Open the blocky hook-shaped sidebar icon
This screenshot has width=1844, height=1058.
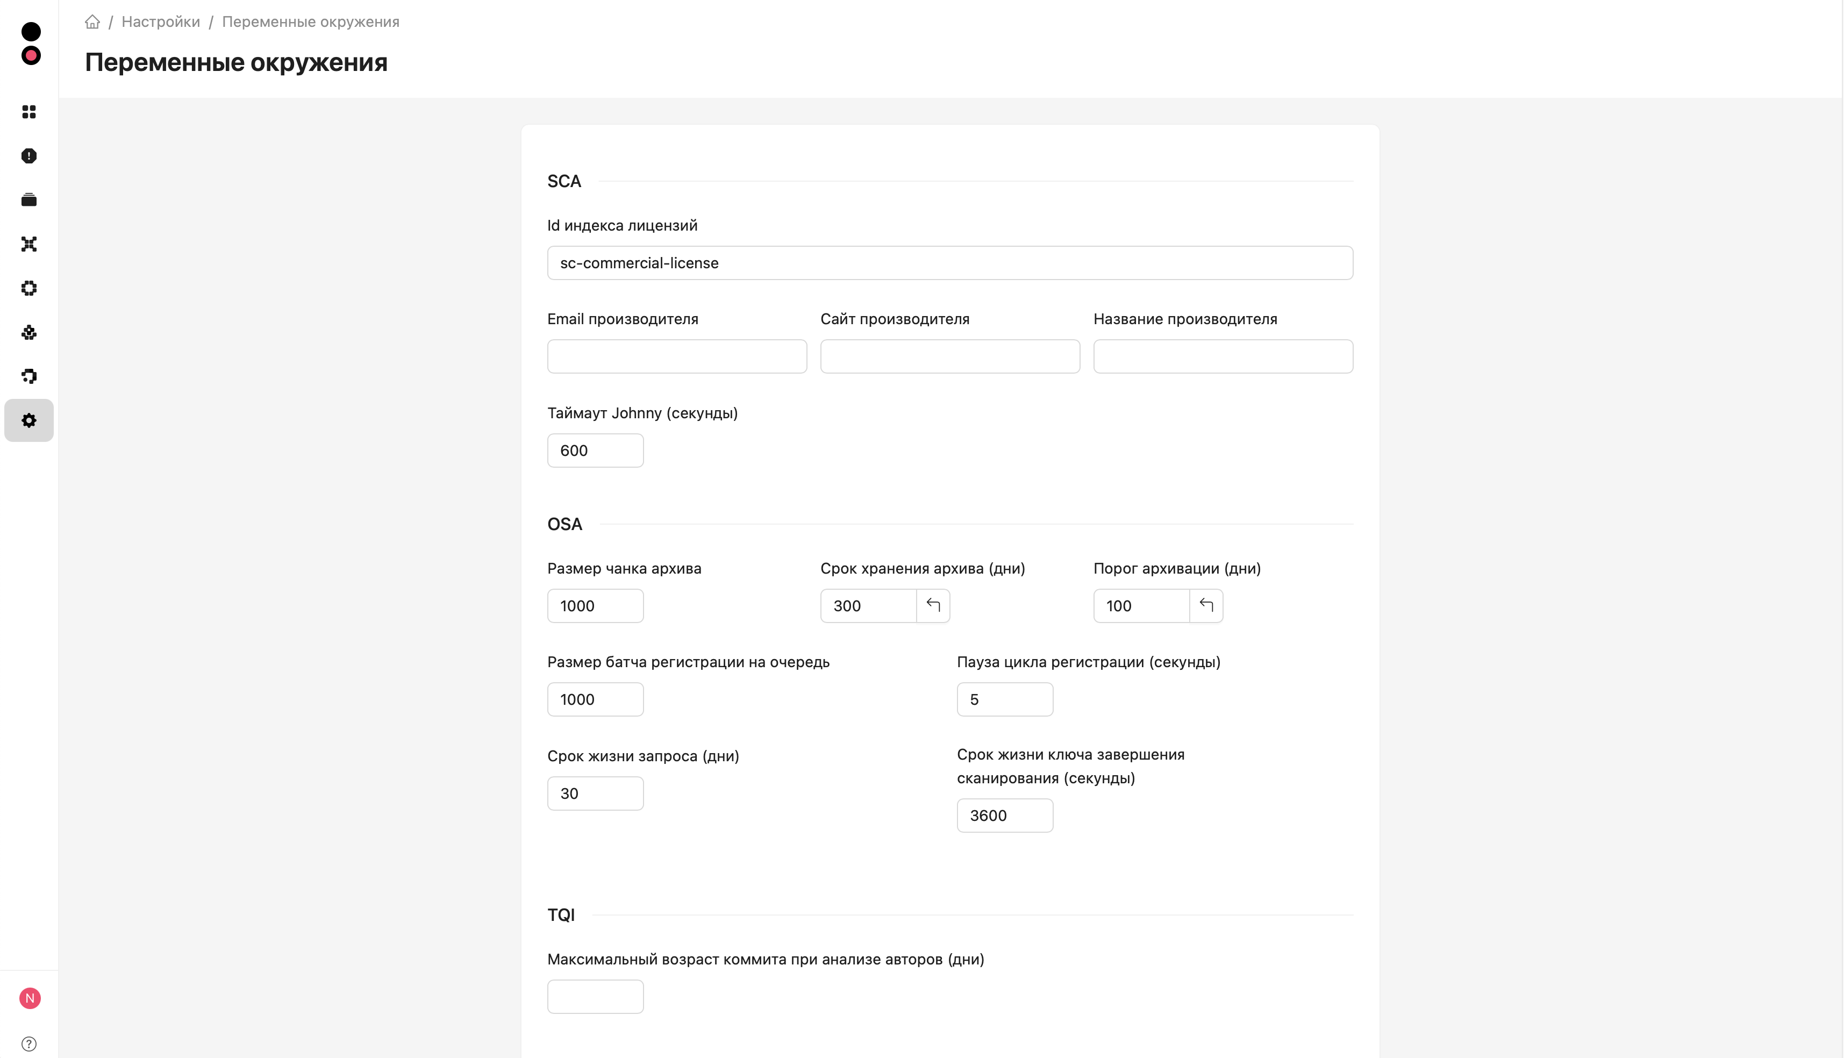pos(29,376)
